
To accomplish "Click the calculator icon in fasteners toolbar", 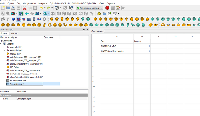I will coord(34,19).
